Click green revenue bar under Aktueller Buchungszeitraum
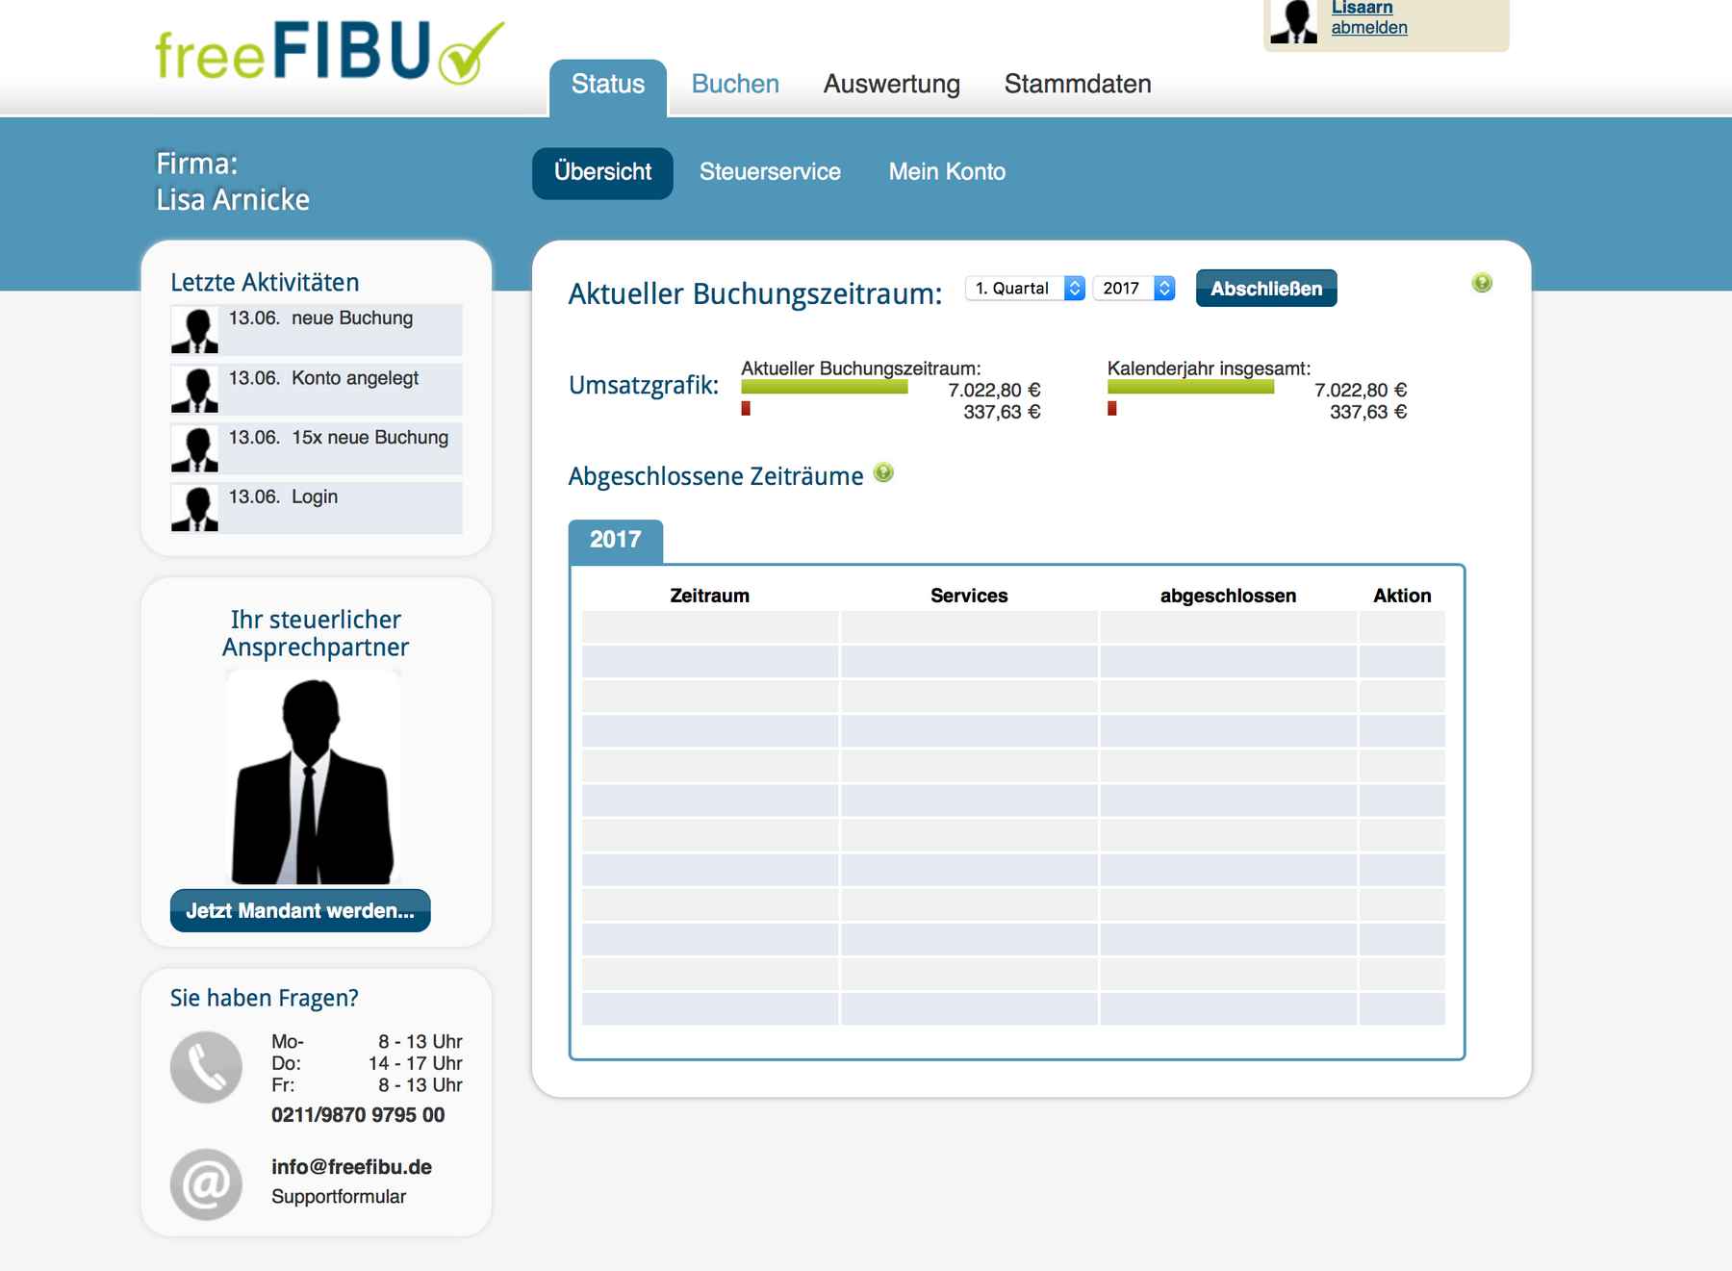 825,387
